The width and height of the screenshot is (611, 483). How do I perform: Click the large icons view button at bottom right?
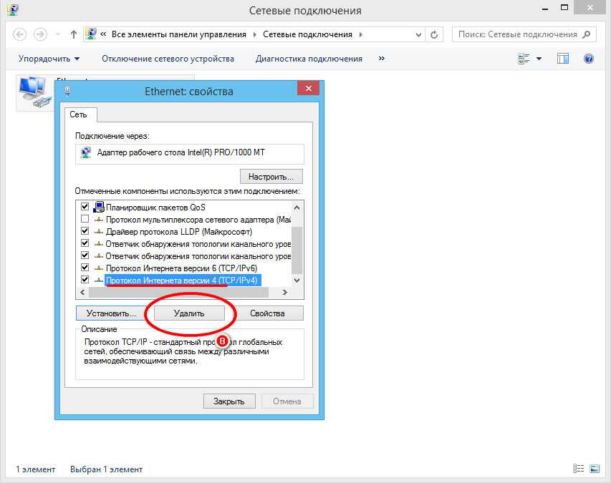click(594, 469)
